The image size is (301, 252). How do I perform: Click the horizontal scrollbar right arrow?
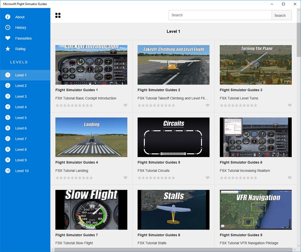coord(295,250)
